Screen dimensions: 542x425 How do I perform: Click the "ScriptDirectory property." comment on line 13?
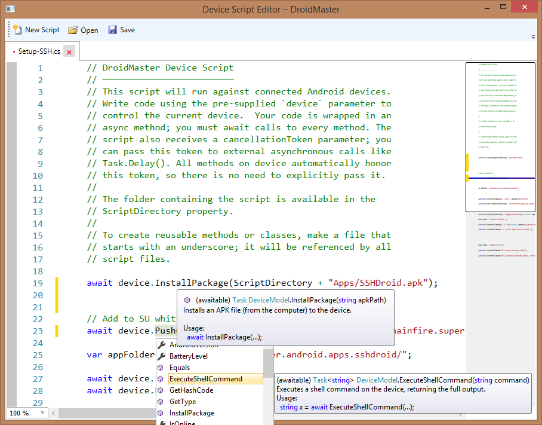click(160, 212)
